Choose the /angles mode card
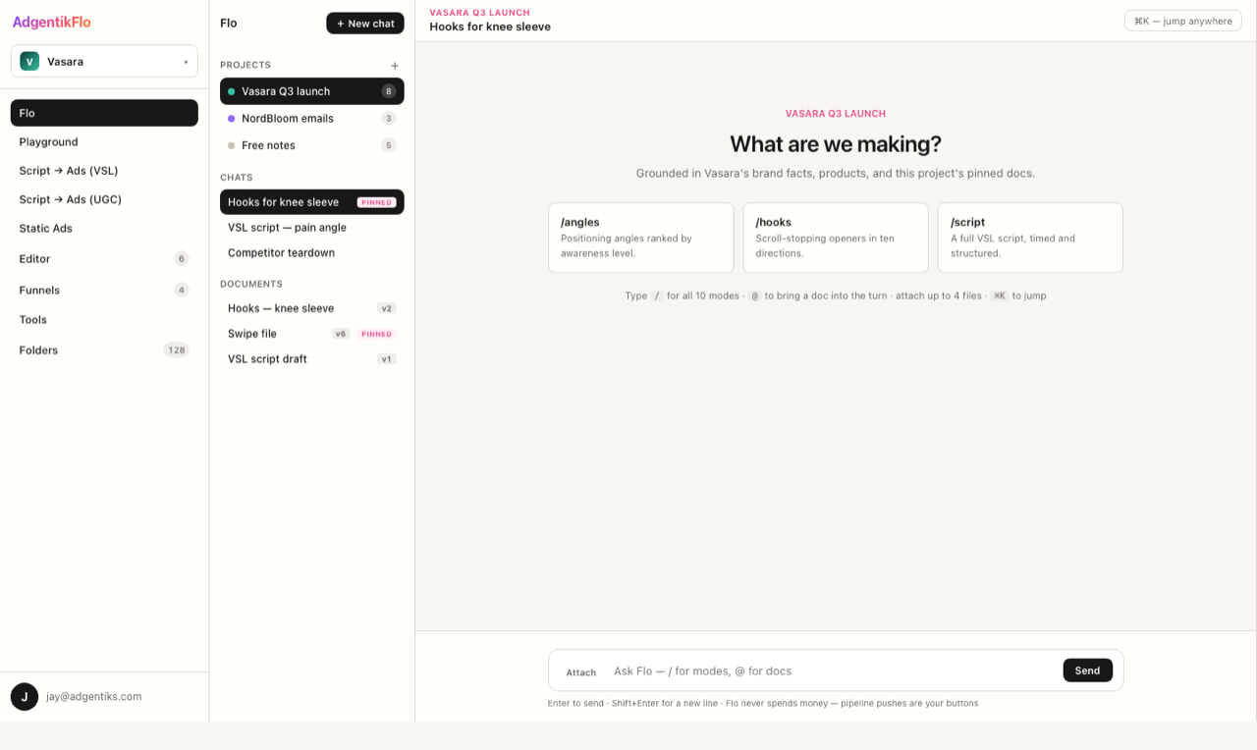 click(x=641, y=238)
